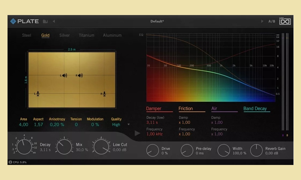Viewport: 301px width, 180px height.
Task: Toggle the EQ display label
Action: pos(141,35)
